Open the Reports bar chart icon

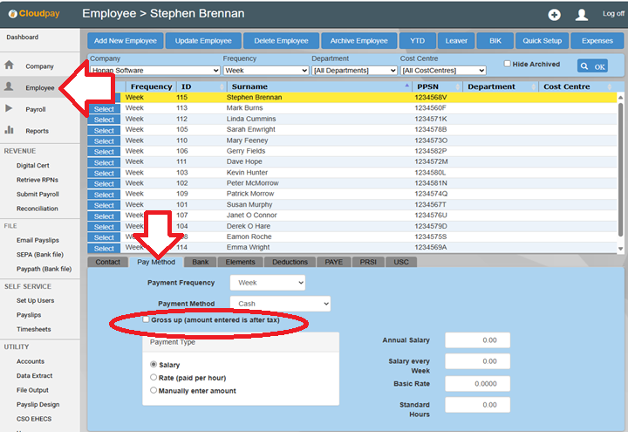click(x=10, y=130)
